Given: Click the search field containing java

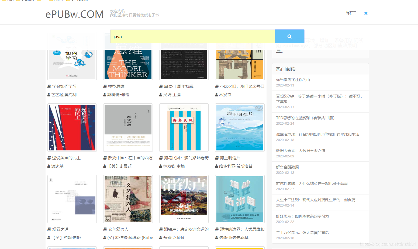Looking at the screenshot, I should pyautogui.click(x=192, y=36).
